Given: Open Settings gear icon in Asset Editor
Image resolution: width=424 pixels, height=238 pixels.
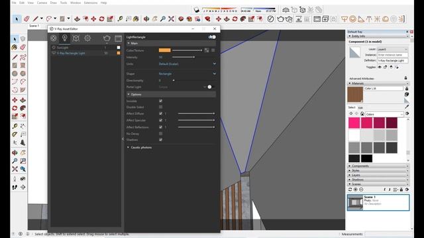Looking at the screenshot, I should click(87, 38).
